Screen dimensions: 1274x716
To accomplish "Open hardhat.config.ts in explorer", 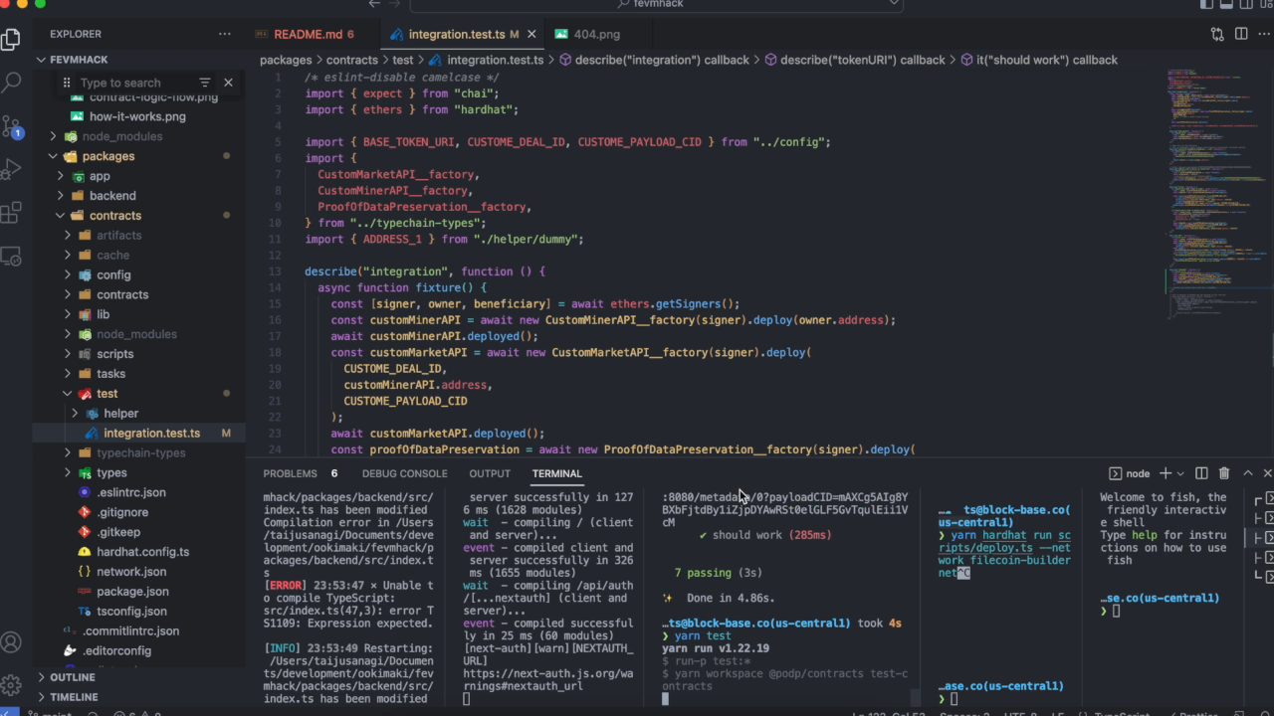I will 138,552.
